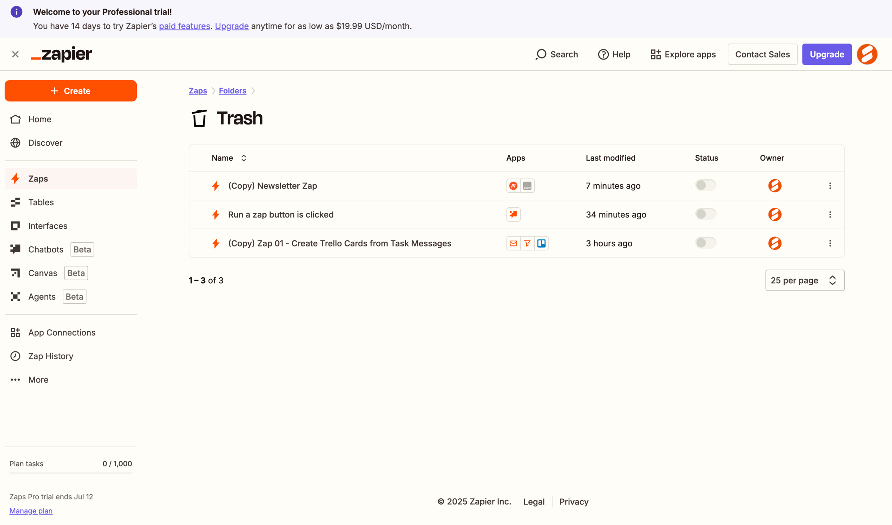892x525 pixels.
Task: Open three-dot menu for Trello Cards zap
Action: 830,244
